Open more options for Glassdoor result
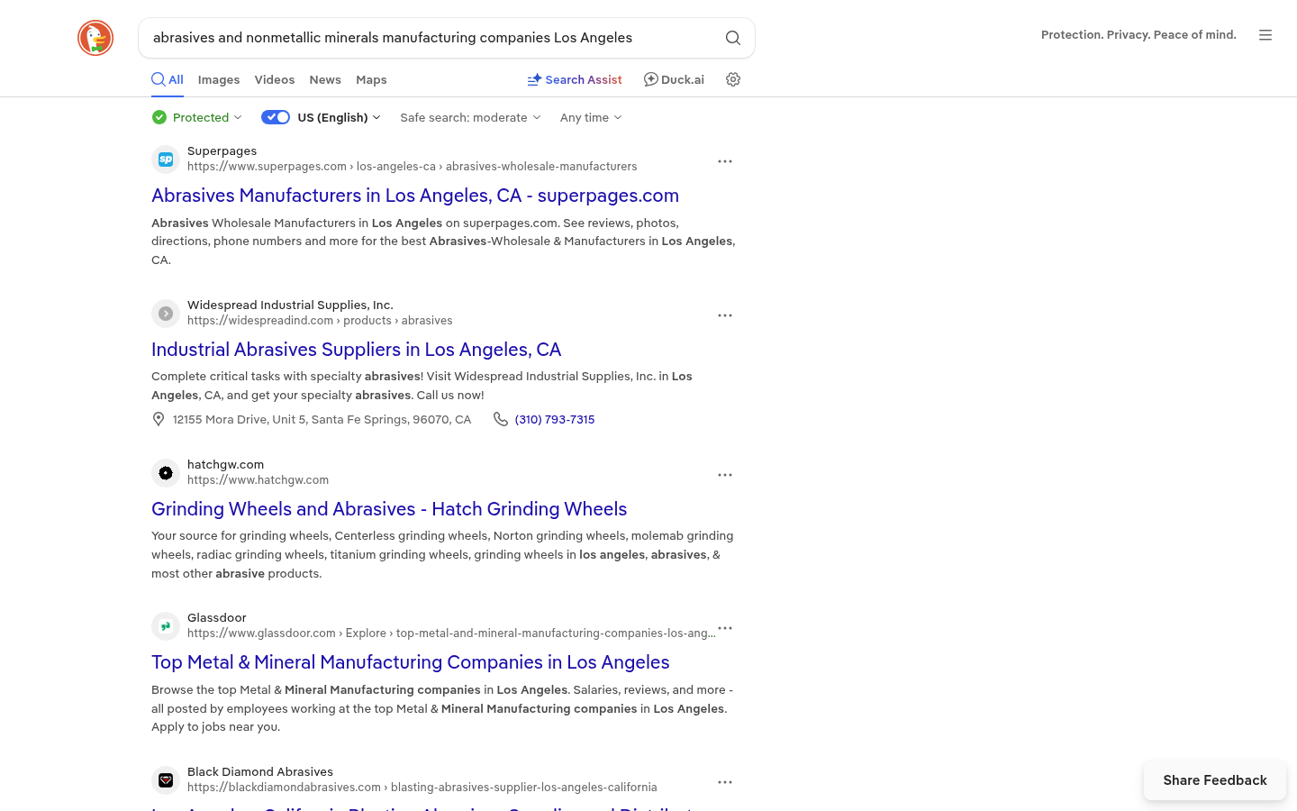Screen dimensions: 1297x811 click(725, 628)
